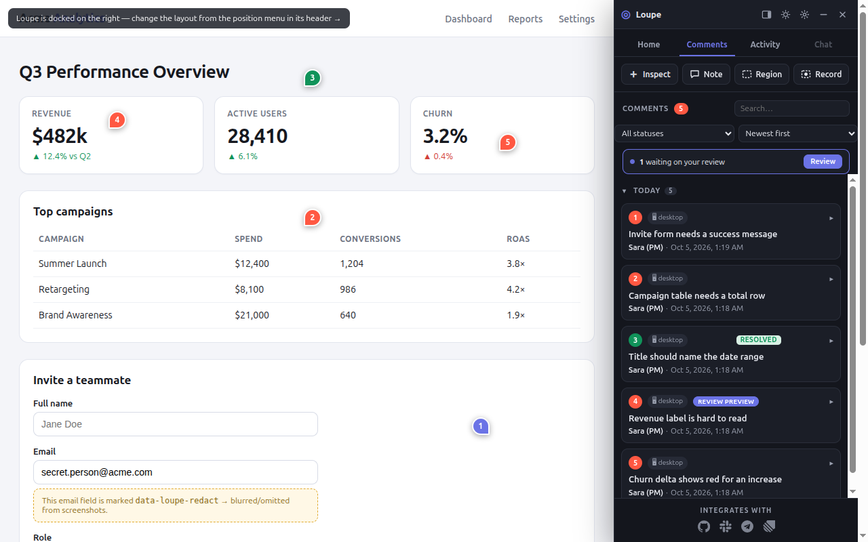Image resolution: width=868 pixels, height=542 pixels.
Task: Select pin 1 beside the invite form
Action: click(x=481, y=426)
